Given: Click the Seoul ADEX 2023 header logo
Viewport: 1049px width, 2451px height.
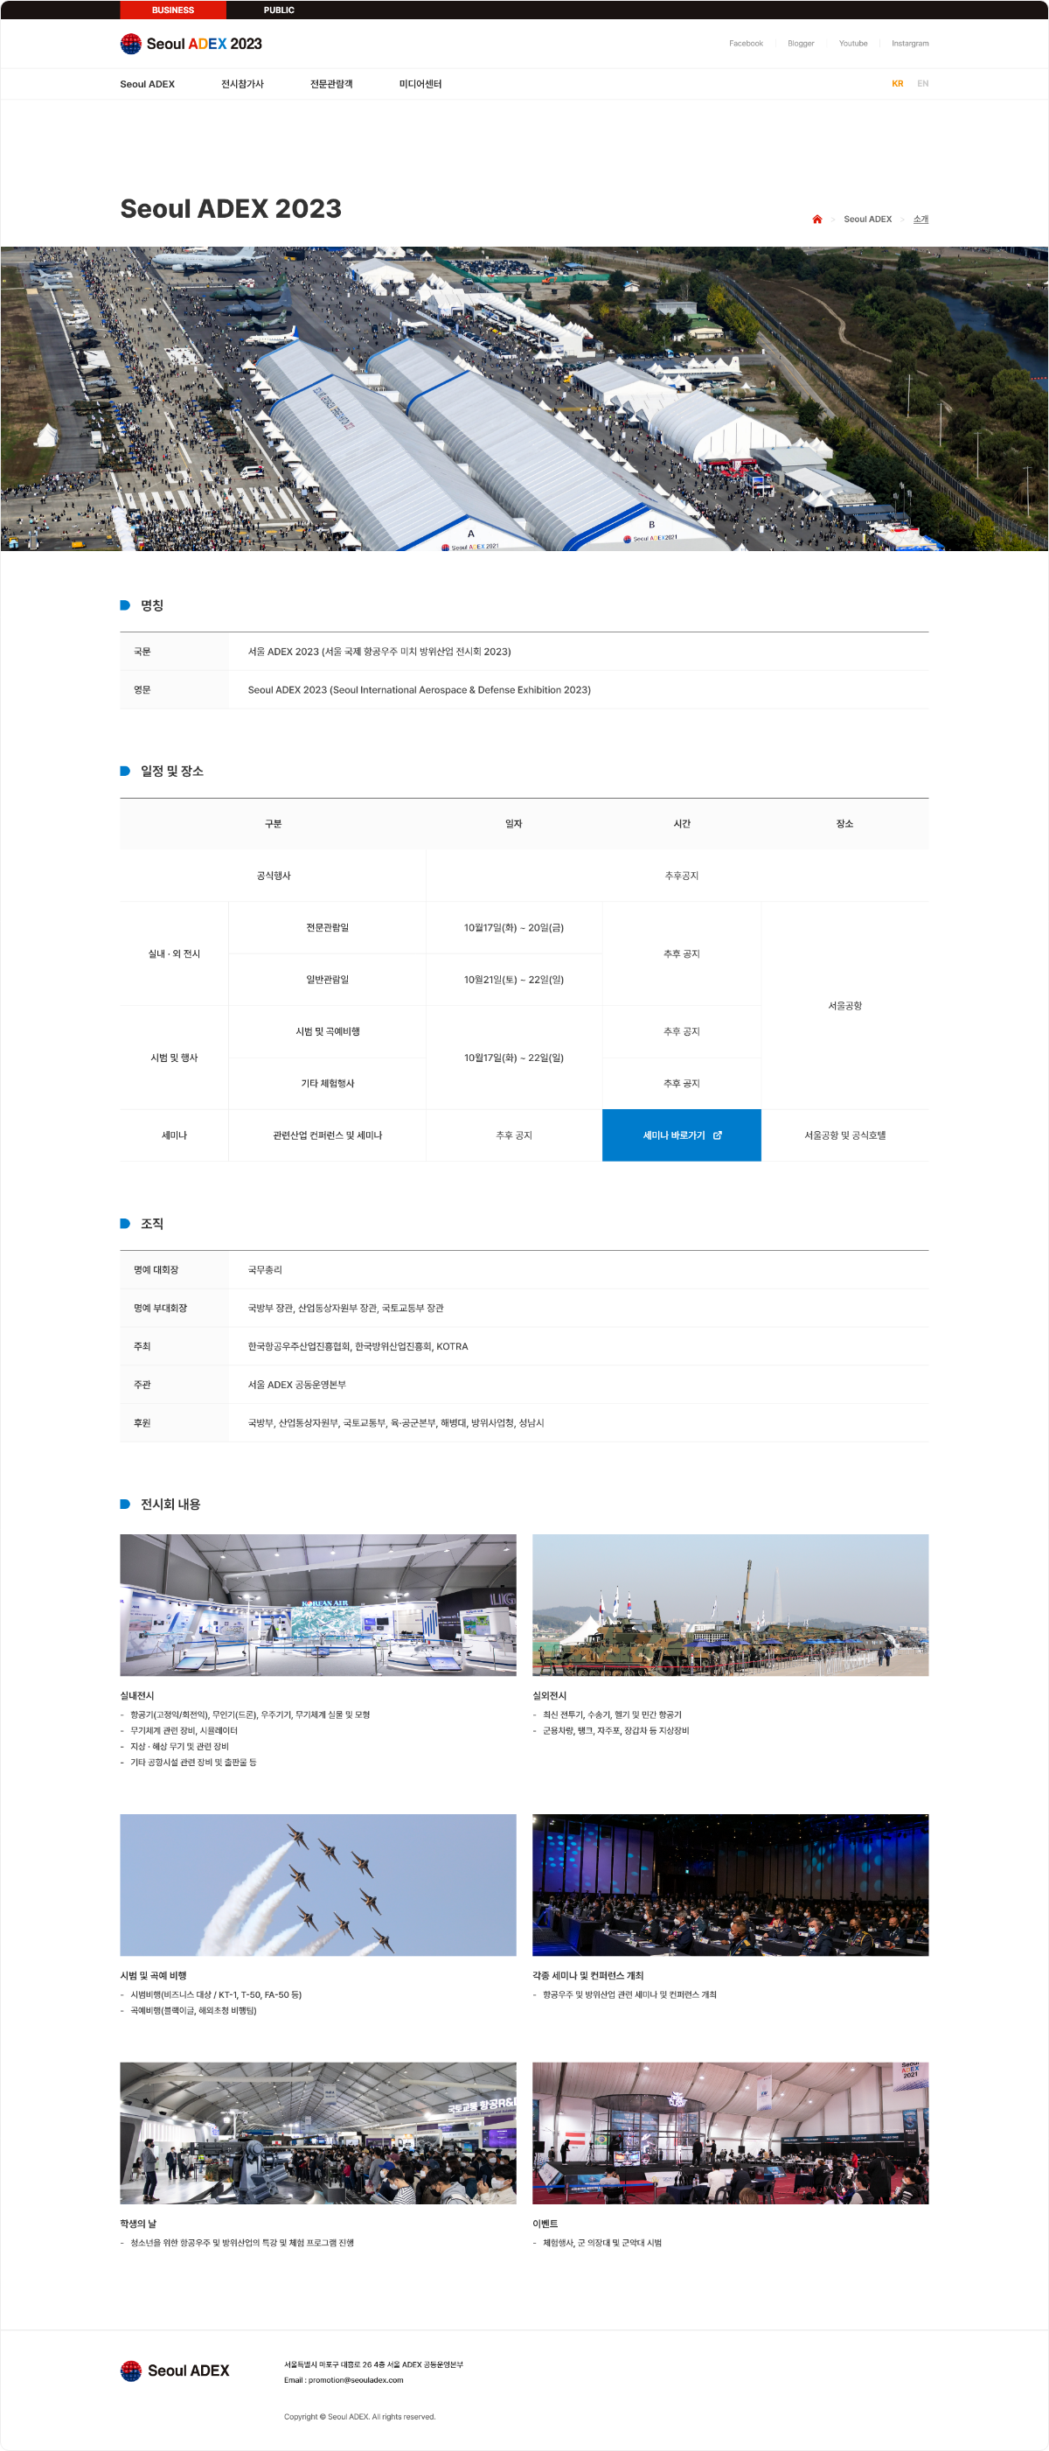Looking at the screenshot, I should (x=191, y=44).
